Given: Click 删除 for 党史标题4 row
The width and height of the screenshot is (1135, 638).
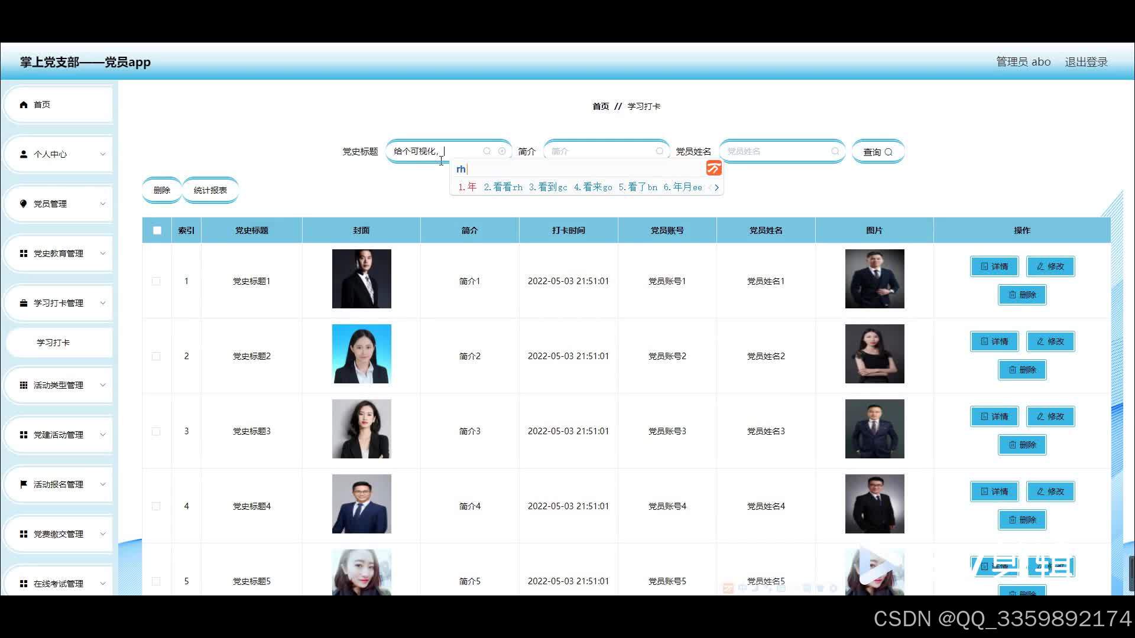Looking at the screenshot, I should (1022, 520).
